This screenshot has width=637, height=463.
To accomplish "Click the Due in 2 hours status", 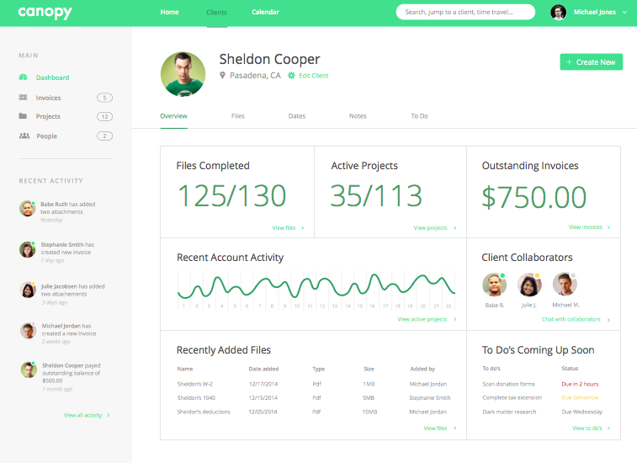I will [580, 384].
